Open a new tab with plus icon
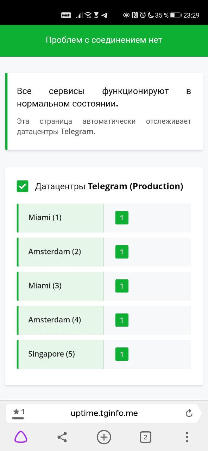Viewport: 208px width, 451px height. 104,437
